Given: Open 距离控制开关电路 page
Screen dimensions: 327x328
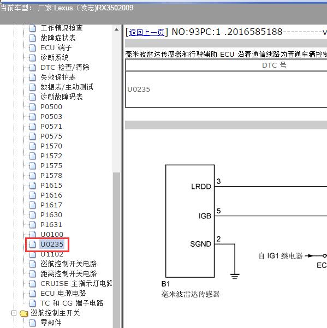Looking at the screenshot, I should [x=69, y=274].
